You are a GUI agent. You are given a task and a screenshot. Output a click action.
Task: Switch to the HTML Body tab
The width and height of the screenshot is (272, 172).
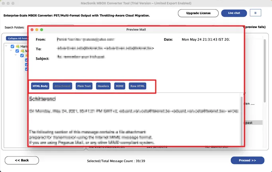click(40, 86)
